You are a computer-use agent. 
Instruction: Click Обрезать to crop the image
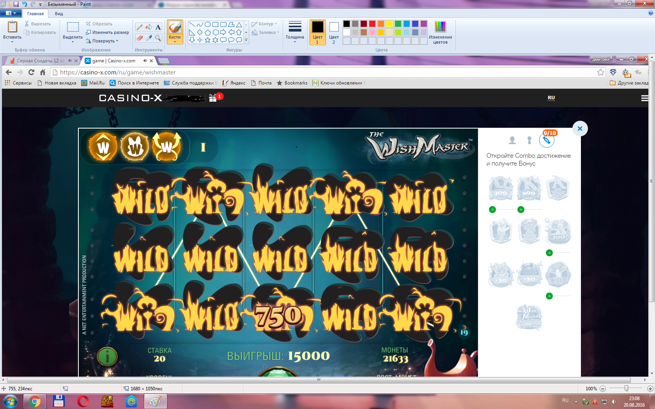[x=99, y=24]
